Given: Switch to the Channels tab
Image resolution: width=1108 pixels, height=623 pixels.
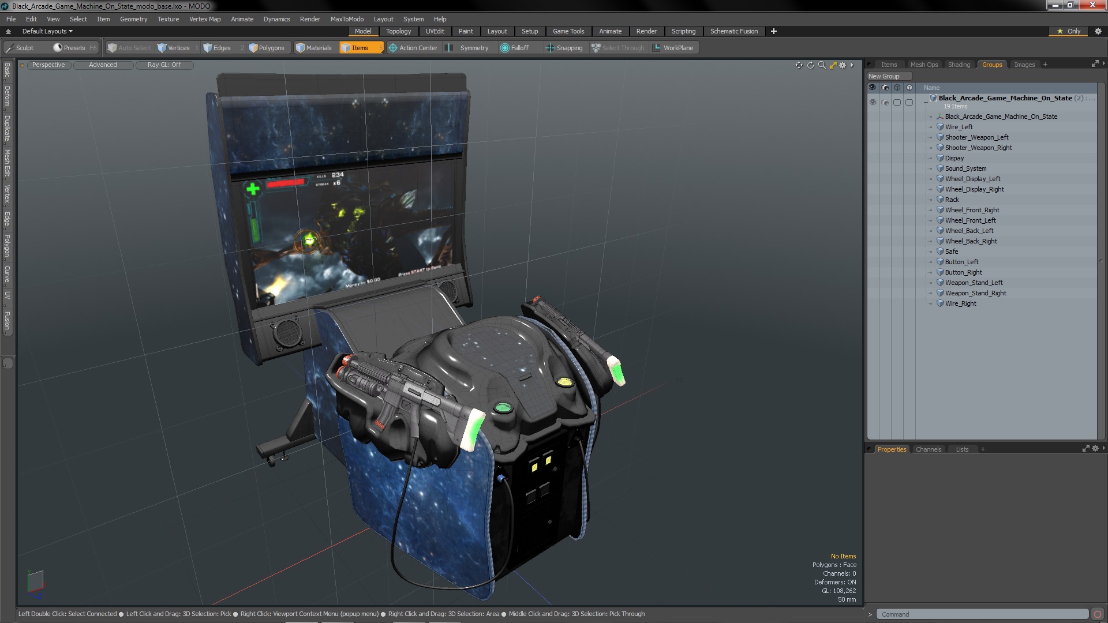Looking at the screenshot, I should point(928,449).
